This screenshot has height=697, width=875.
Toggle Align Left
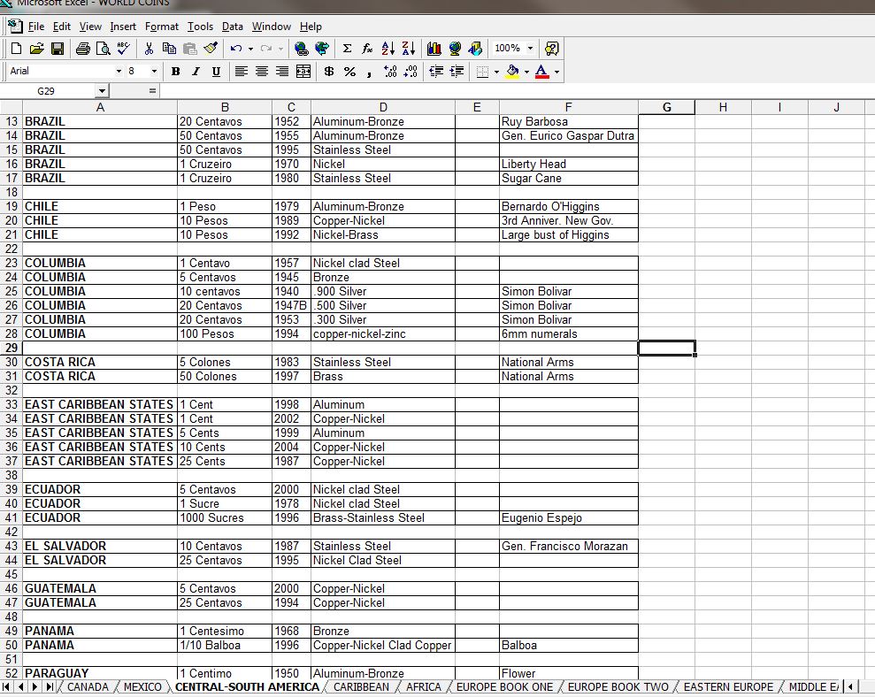[x=241, y=72]
